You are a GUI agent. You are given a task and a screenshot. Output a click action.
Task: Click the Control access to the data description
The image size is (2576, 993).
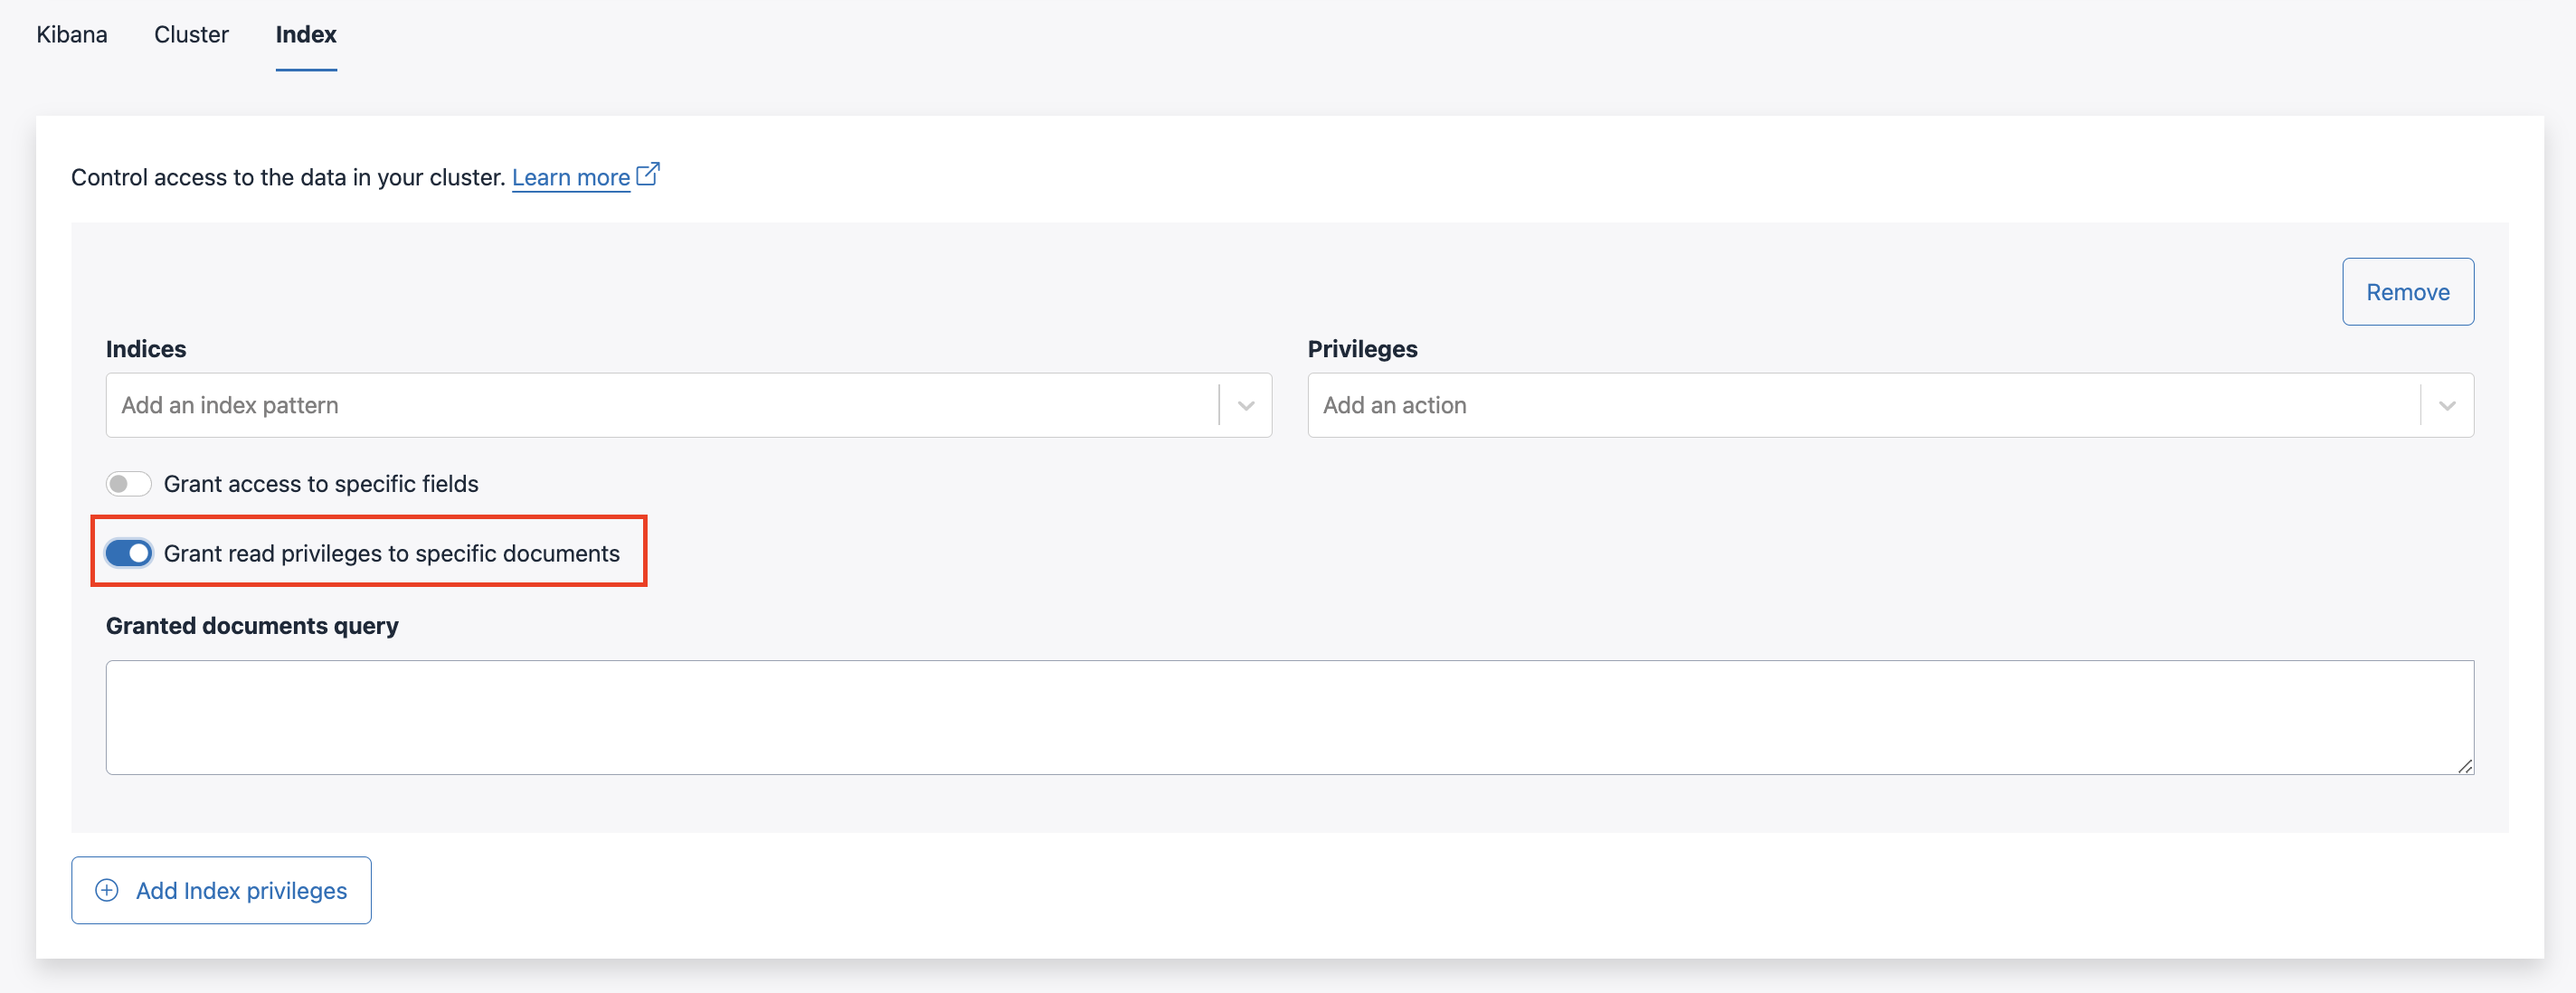tap(288, 177)
